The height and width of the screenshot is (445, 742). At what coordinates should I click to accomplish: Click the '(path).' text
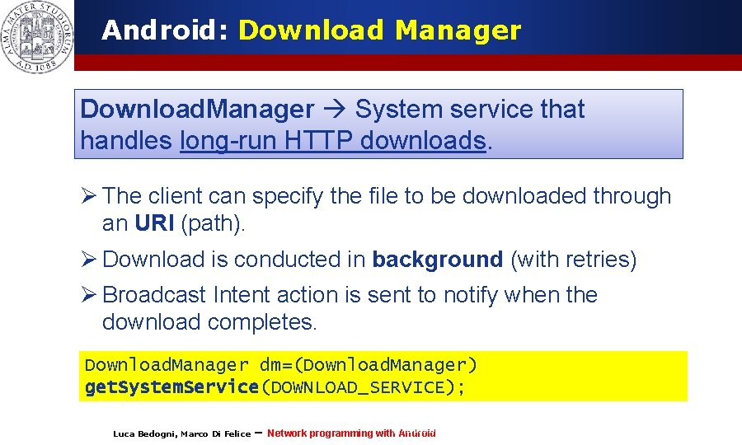[x=213, y=223]
